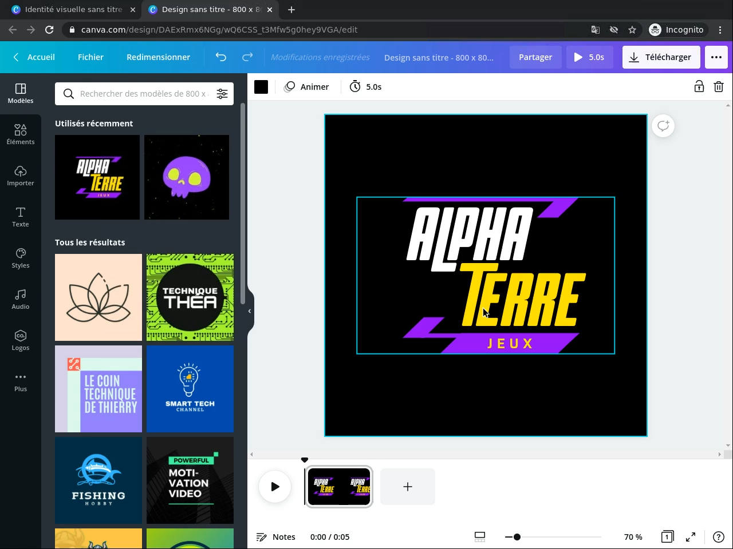The height and width of the screenshot is (549, 733).
Task: Undo the last change
Action: 221,57
